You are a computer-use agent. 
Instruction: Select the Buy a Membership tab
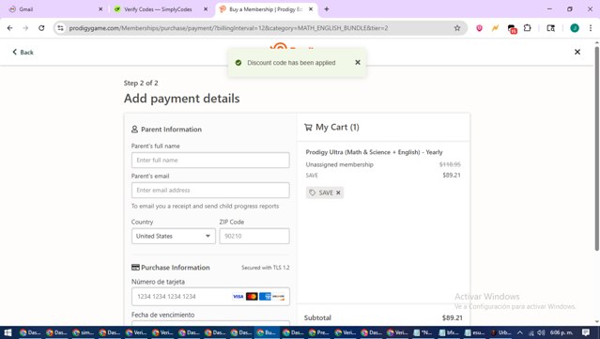[266, 9]
